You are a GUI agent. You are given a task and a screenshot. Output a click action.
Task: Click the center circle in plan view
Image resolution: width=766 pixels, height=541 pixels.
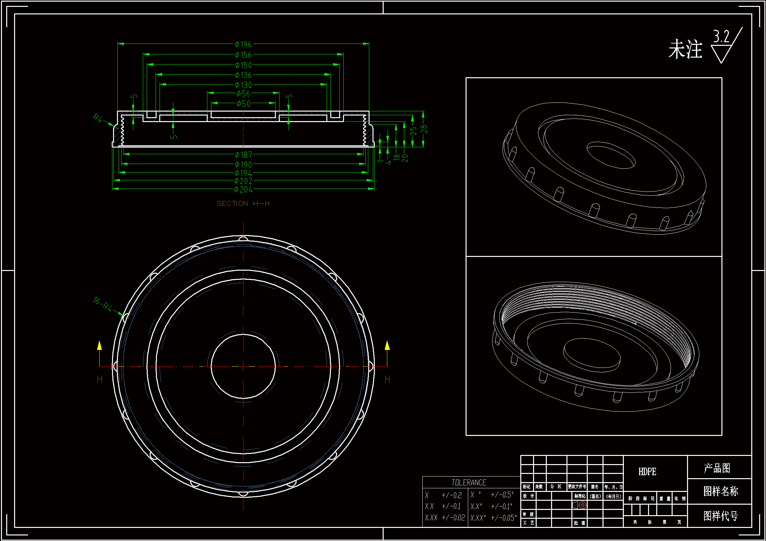243,366
